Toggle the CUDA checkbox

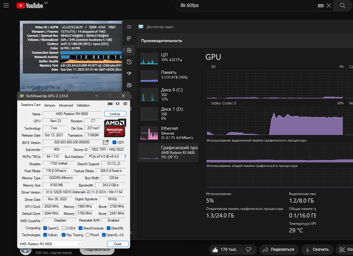point(63,228)
